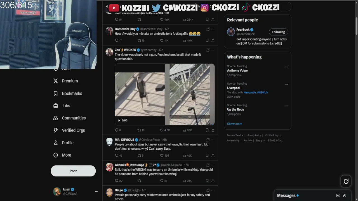Compose new message in Messages bar
Viewport: 358px width, 201px height.
click(338, 196)
